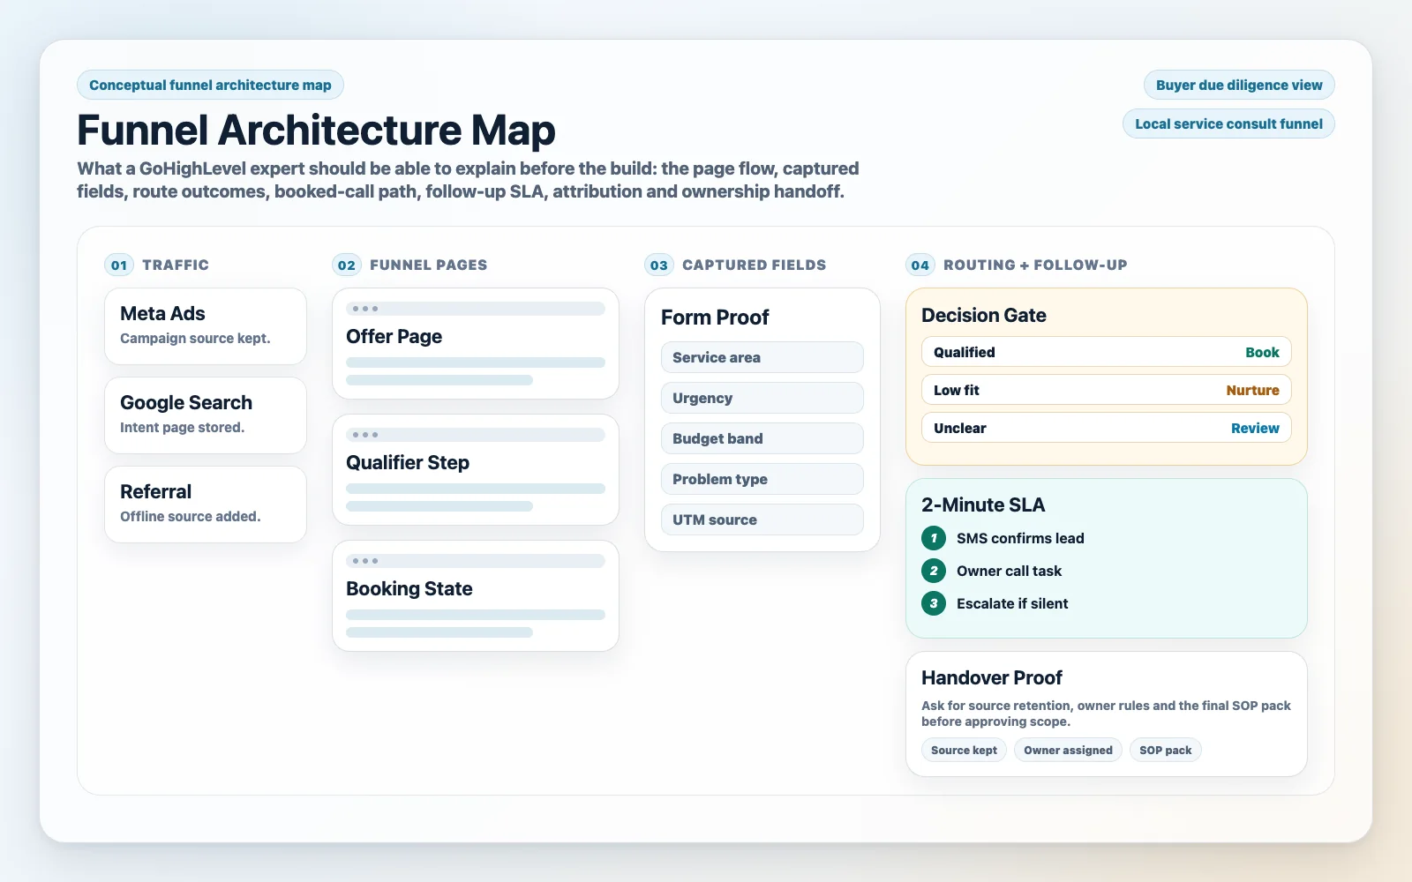This screenshot has height=882, width=1412.
Task: Click the Source kept chip
Action: coord(964,750)
